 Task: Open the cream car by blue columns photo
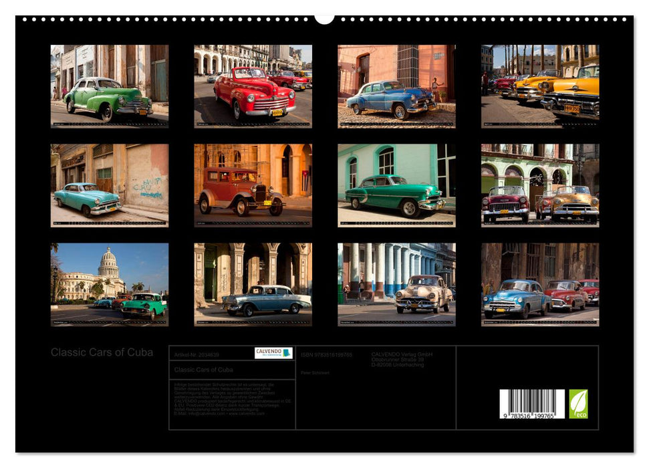(x=396, y=284)
